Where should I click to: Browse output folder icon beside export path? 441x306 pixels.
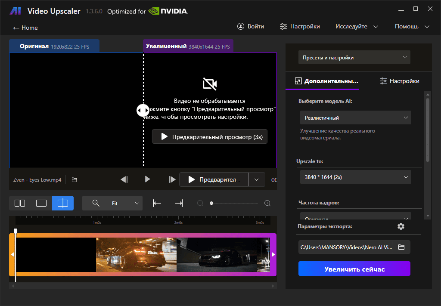[x=401, y=247]
